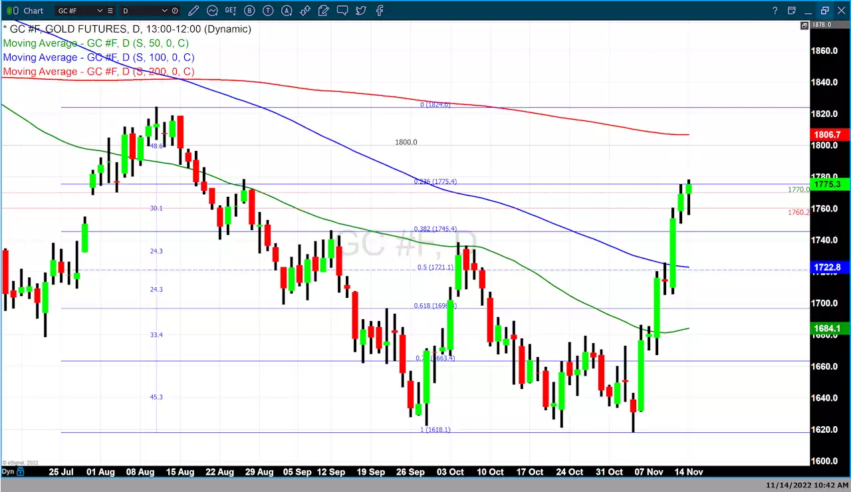Open the GC #F symbol dropdown
The height and width of the screenshot is (492, 851).
point(100,11)
